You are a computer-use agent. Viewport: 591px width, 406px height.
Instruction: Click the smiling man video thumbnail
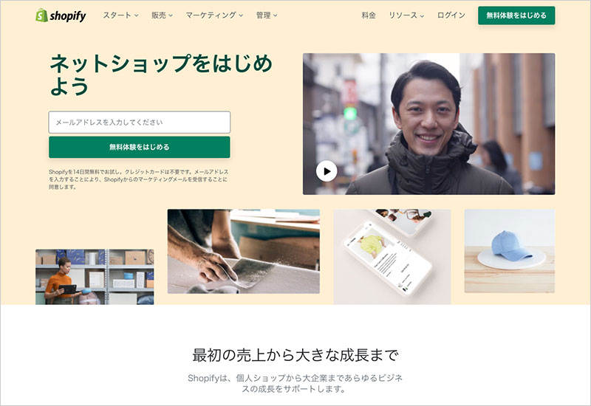coord(428,124)
